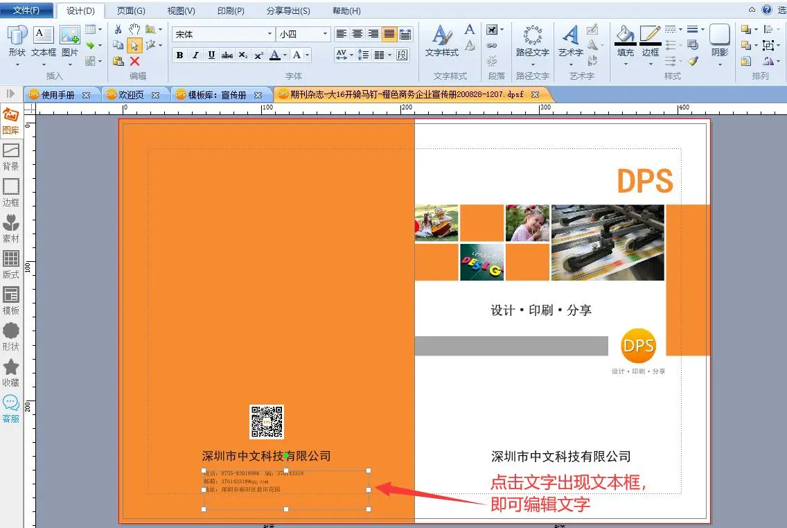Click the 段 paragraph settings icon
Viewport: 787px width, 528px height.
(402, 55)
